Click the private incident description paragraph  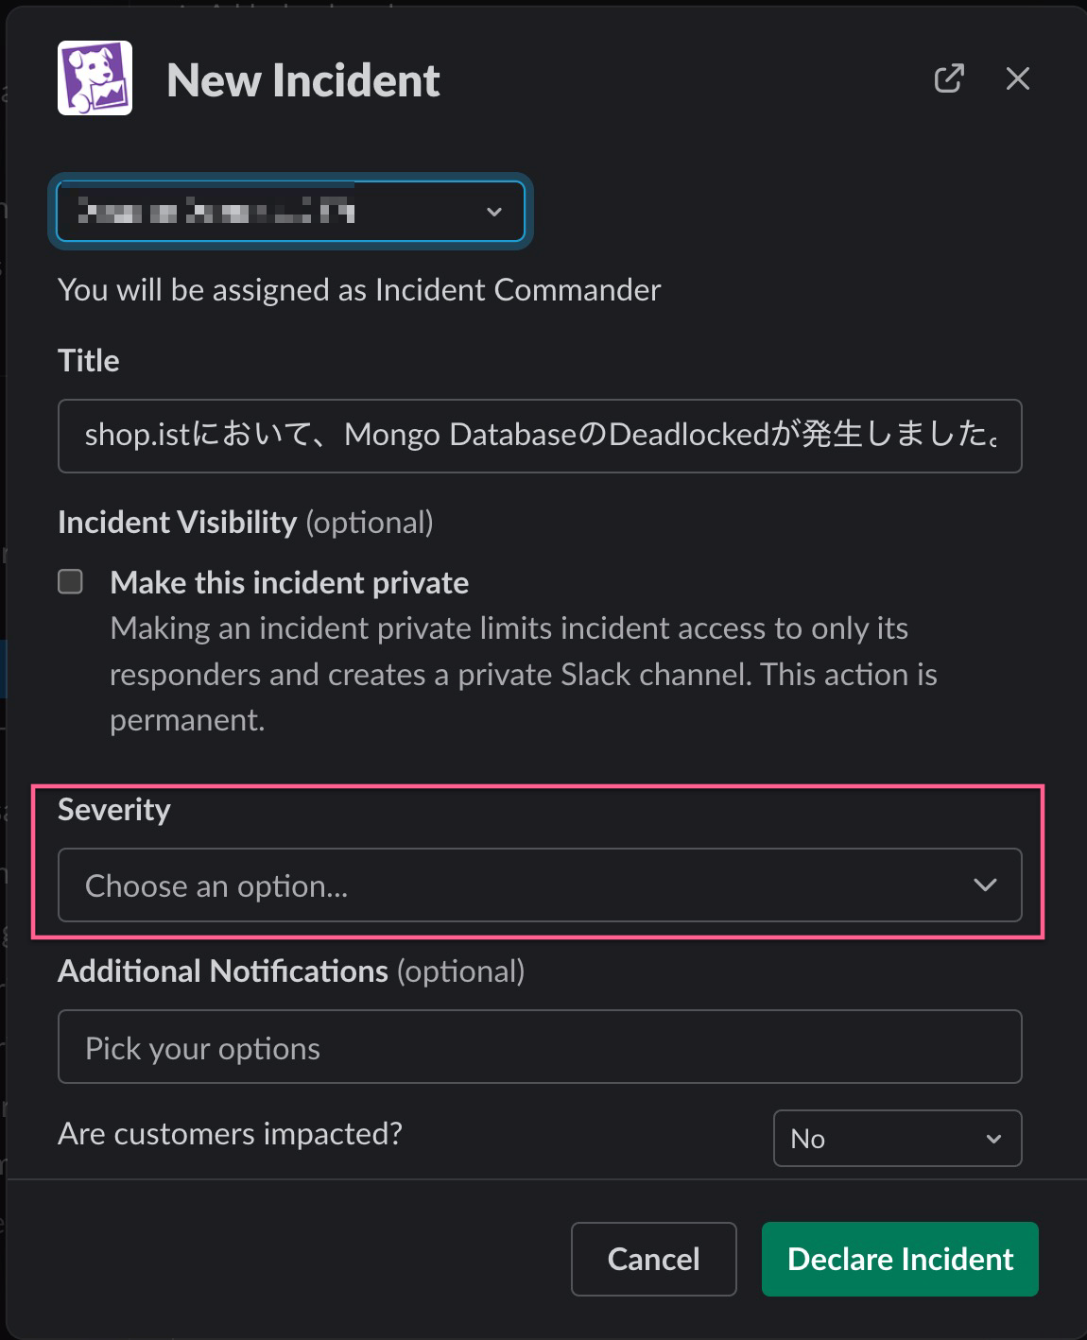pos(523,674)
